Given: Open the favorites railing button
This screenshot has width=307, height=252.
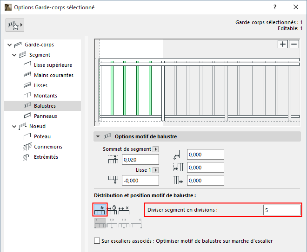Looking at the screenshot, I should pos(15,25).
